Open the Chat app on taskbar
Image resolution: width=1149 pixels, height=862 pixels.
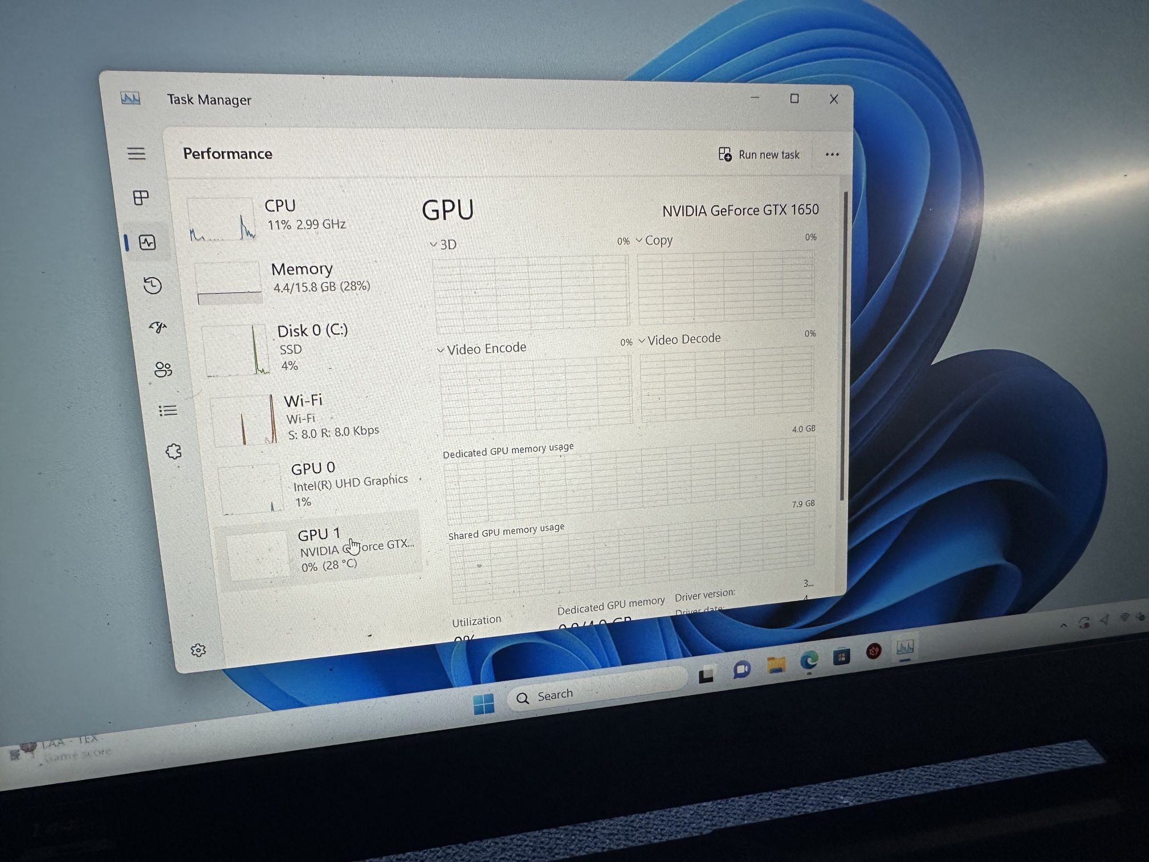[741, 669]
